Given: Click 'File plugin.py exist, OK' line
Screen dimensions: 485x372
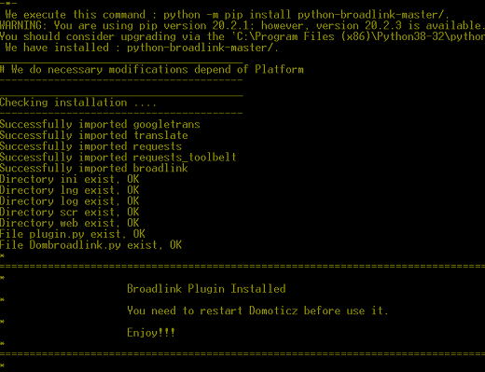Looking at the screenshot, I should point(73,234).
